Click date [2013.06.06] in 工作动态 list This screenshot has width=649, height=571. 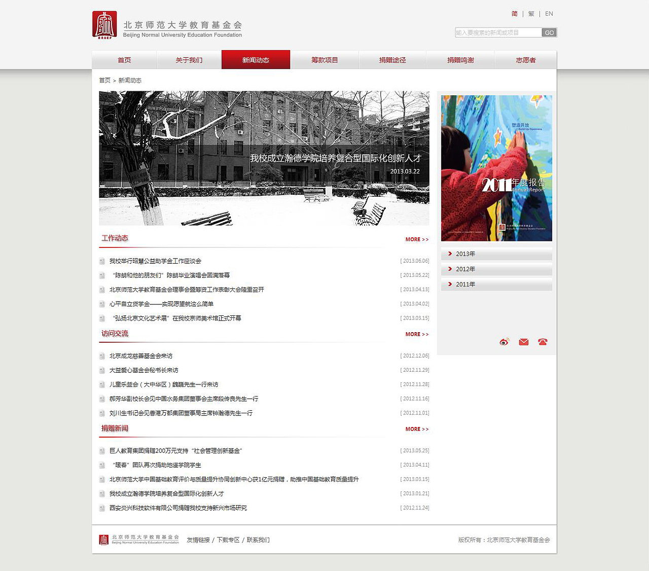(x=415, y=261)
